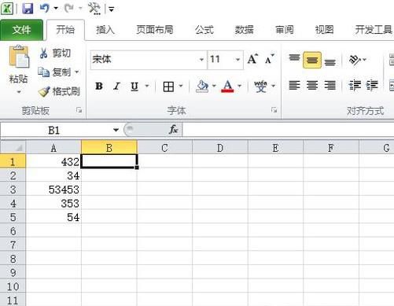Open the font name 宋体 dropdown
Image resolution: width=394 pixels, height=306 pixels.
pos(201,60)
